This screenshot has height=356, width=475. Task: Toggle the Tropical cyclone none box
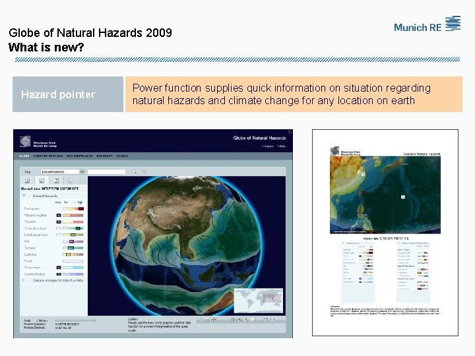point(59,228)
